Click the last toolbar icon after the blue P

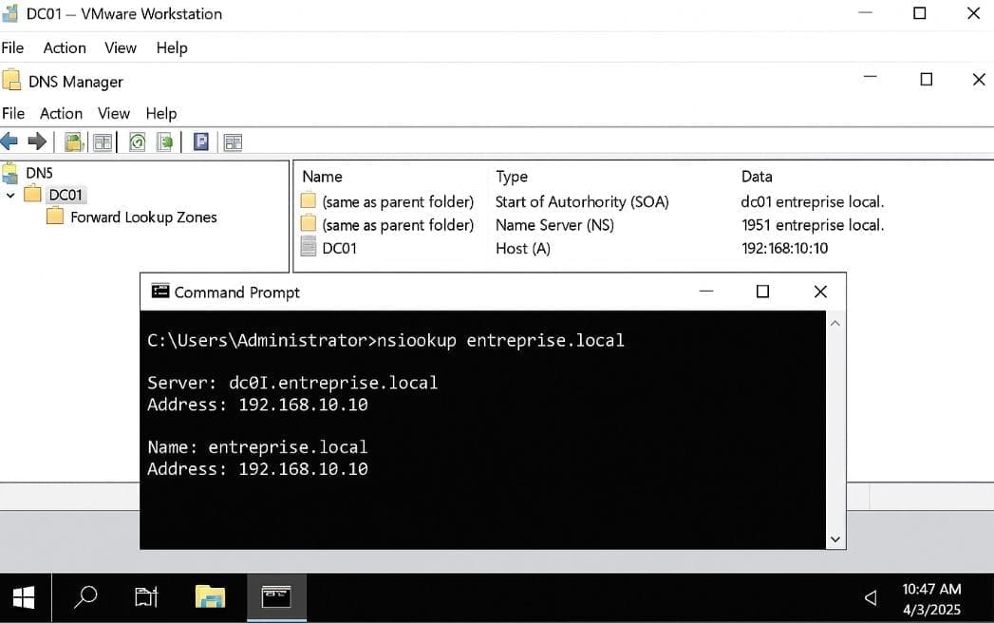[x=233, y=142]
